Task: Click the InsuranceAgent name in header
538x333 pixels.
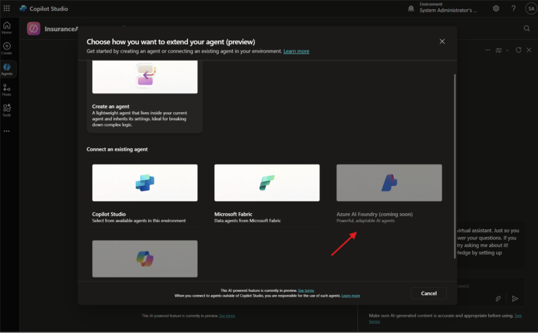Action: tap(61, 29)
